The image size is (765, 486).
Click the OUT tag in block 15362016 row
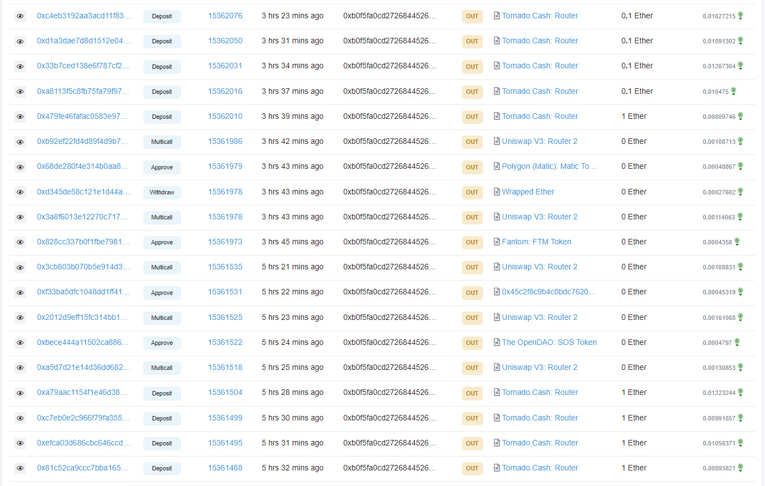pos(472,92)
